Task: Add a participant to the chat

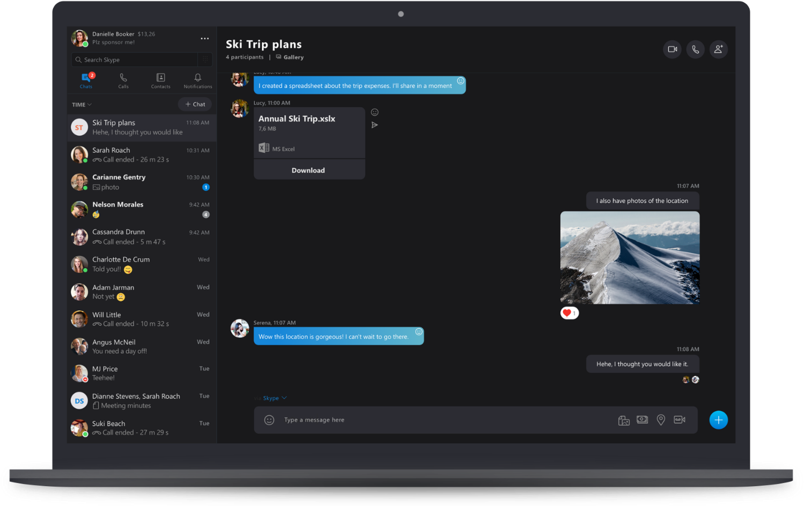Action: [x=718, y=49]
